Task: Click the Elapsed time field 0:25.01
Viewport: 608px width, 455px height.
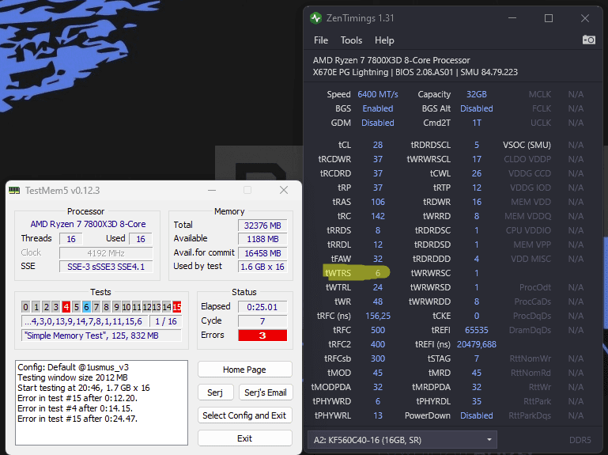Action: click(x=262, y=307)
